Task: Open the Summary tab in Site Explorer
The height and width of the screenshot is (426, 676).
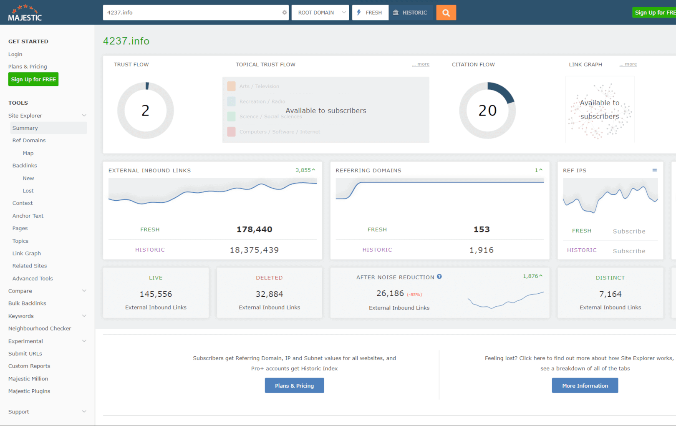Action: point(25,128)
